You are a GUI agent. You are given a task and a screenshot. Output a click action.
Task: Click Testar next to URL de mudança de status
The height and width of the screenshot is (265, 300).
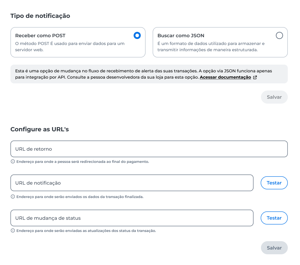pos(274,218)
